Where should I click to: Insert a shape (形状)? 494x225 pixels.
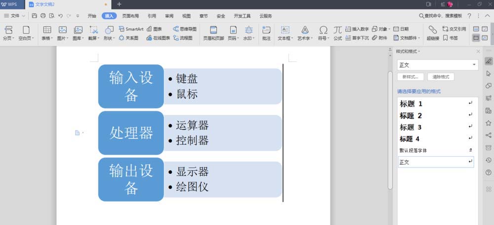[109, 33]
